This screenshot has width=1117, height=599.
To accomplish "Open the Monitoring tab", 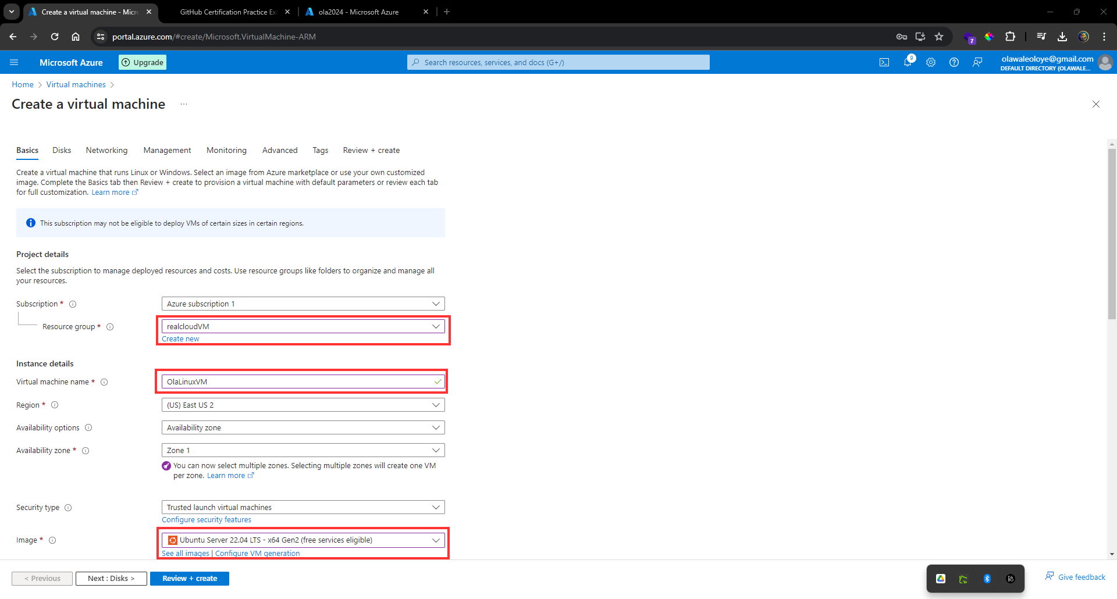I will point(226,150).
